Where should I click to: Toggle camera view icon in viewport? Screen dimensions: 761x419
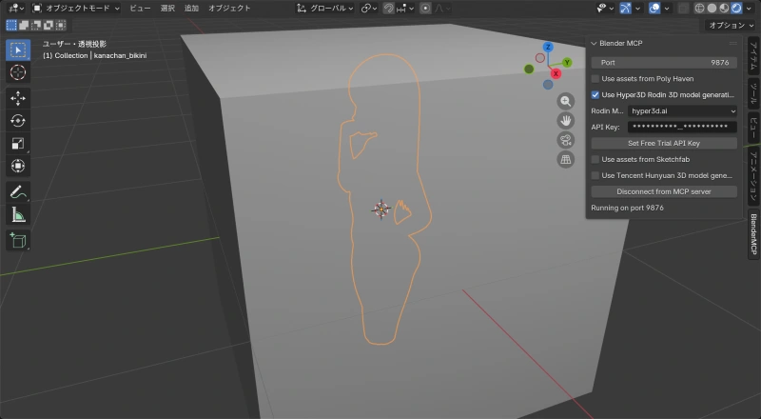tap(566, 140)
